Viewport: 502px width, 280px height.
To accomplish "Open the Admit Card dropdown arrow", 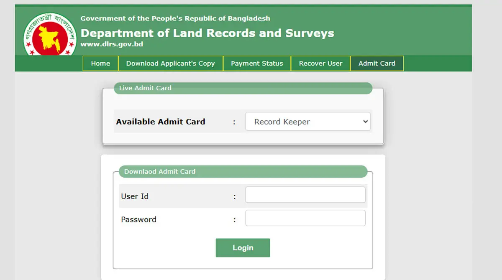I will click(362, 122).
